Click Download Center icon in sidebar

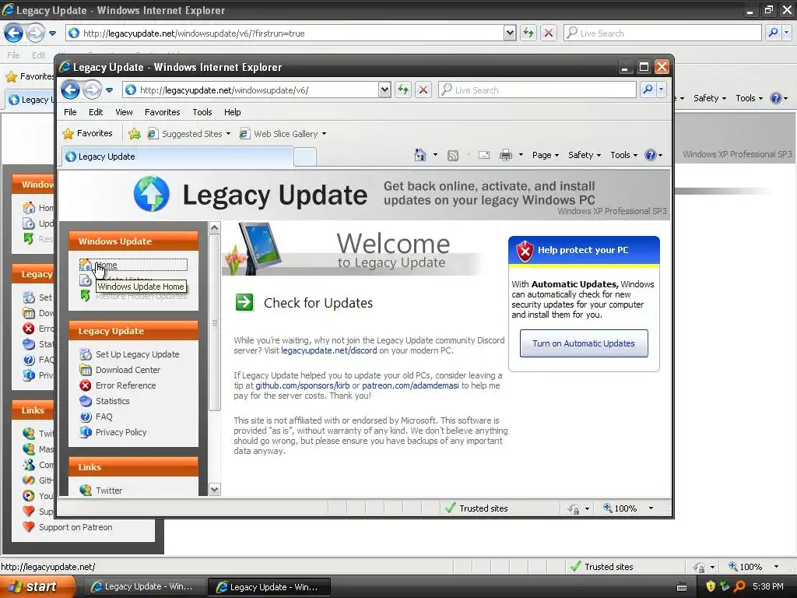86,370
